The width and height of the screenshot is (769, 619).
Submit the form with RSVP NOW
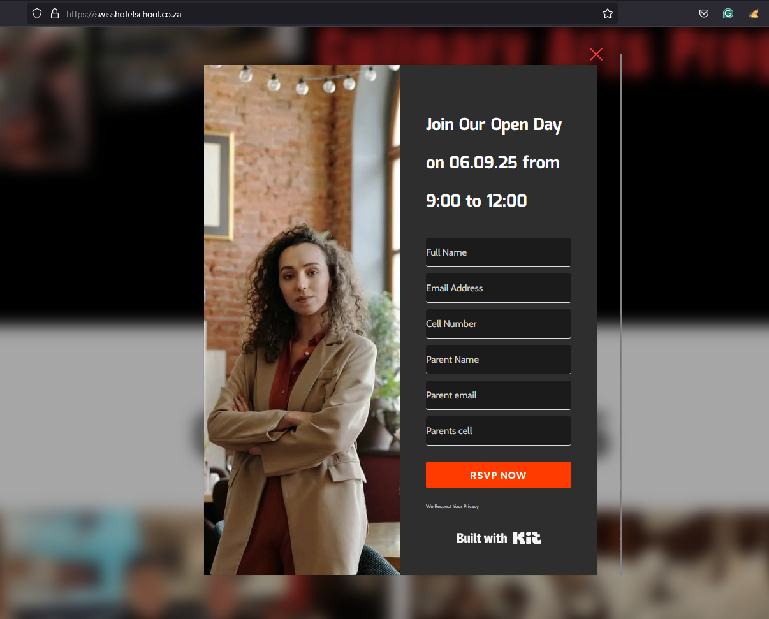[499, 475]
